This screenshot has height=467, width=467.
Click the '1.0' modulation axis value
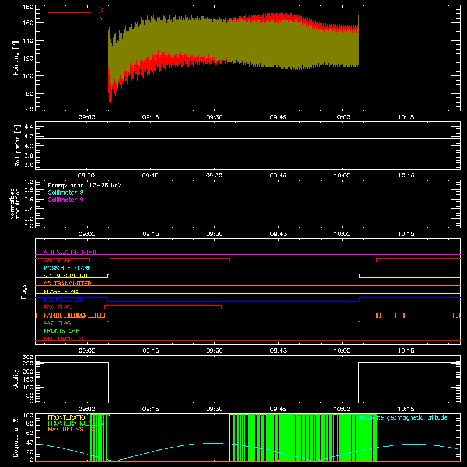pos(29,182)
